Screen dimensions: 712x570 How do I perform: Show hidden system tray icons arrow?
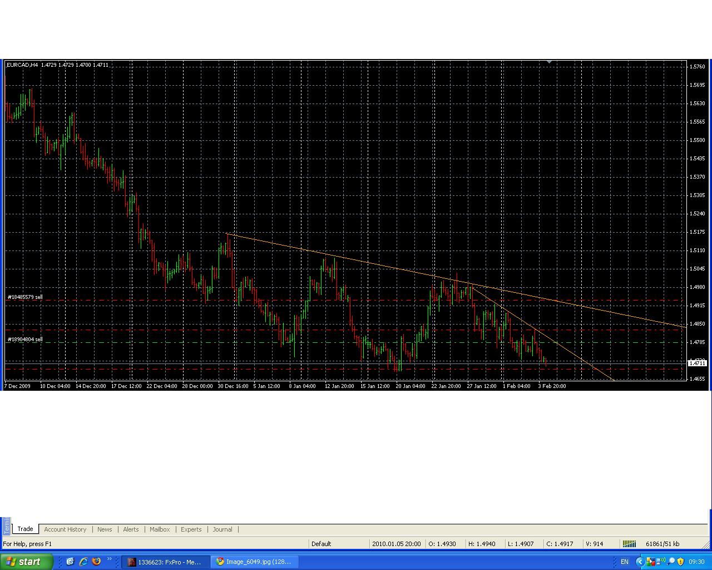[x=640, y=562]
